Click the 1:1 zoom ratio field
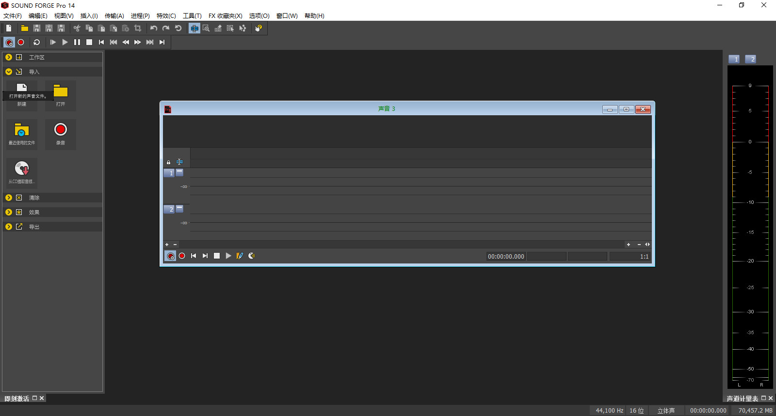Screen dimensions: 776x416 click(x=630, y=256)
